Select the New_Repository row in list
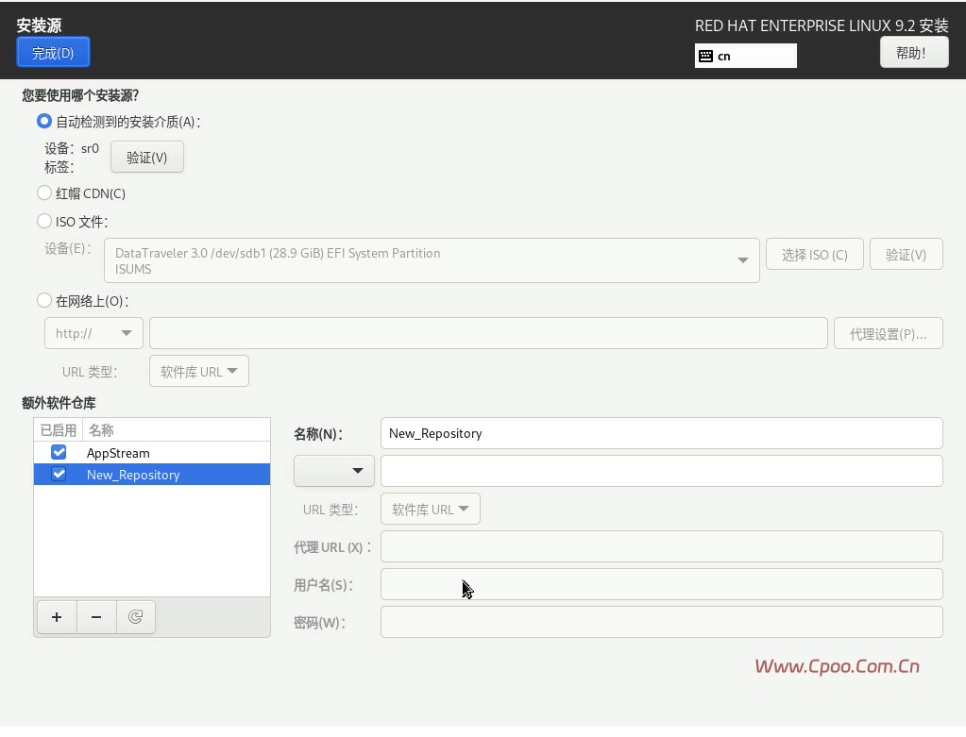 [x=152, y=474]
